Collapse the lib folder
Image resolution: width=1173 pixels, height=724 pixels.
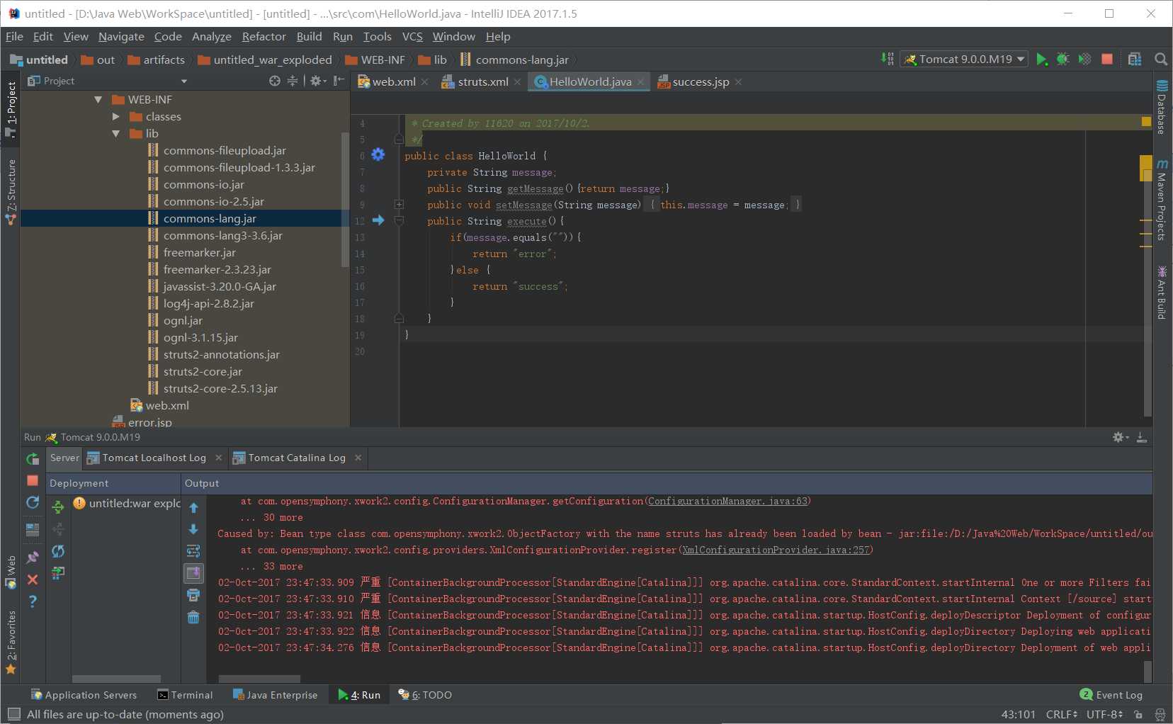pyautogui.click(x=115, y=133)
